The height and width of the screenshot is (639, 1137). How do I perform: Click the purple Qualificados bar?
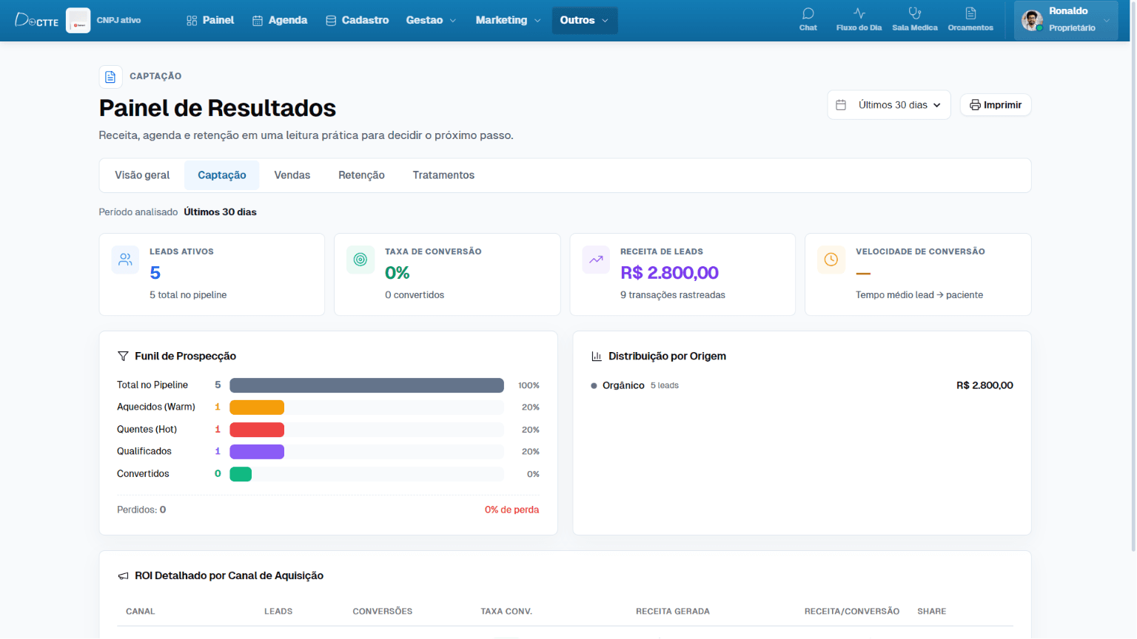click(x=257, y=452)
